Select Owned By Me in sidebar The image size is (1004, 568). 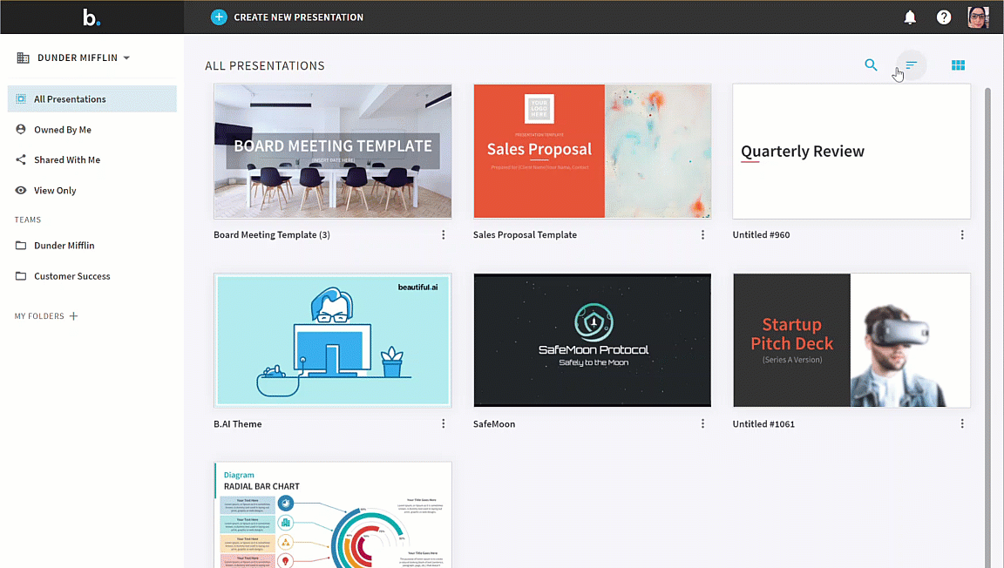click(92, 129)
